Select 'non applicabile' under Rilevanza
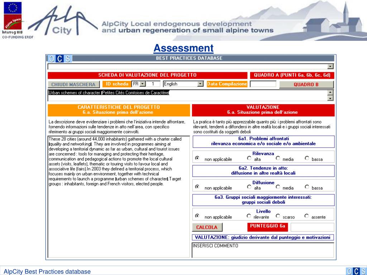 tap(197, 158)
